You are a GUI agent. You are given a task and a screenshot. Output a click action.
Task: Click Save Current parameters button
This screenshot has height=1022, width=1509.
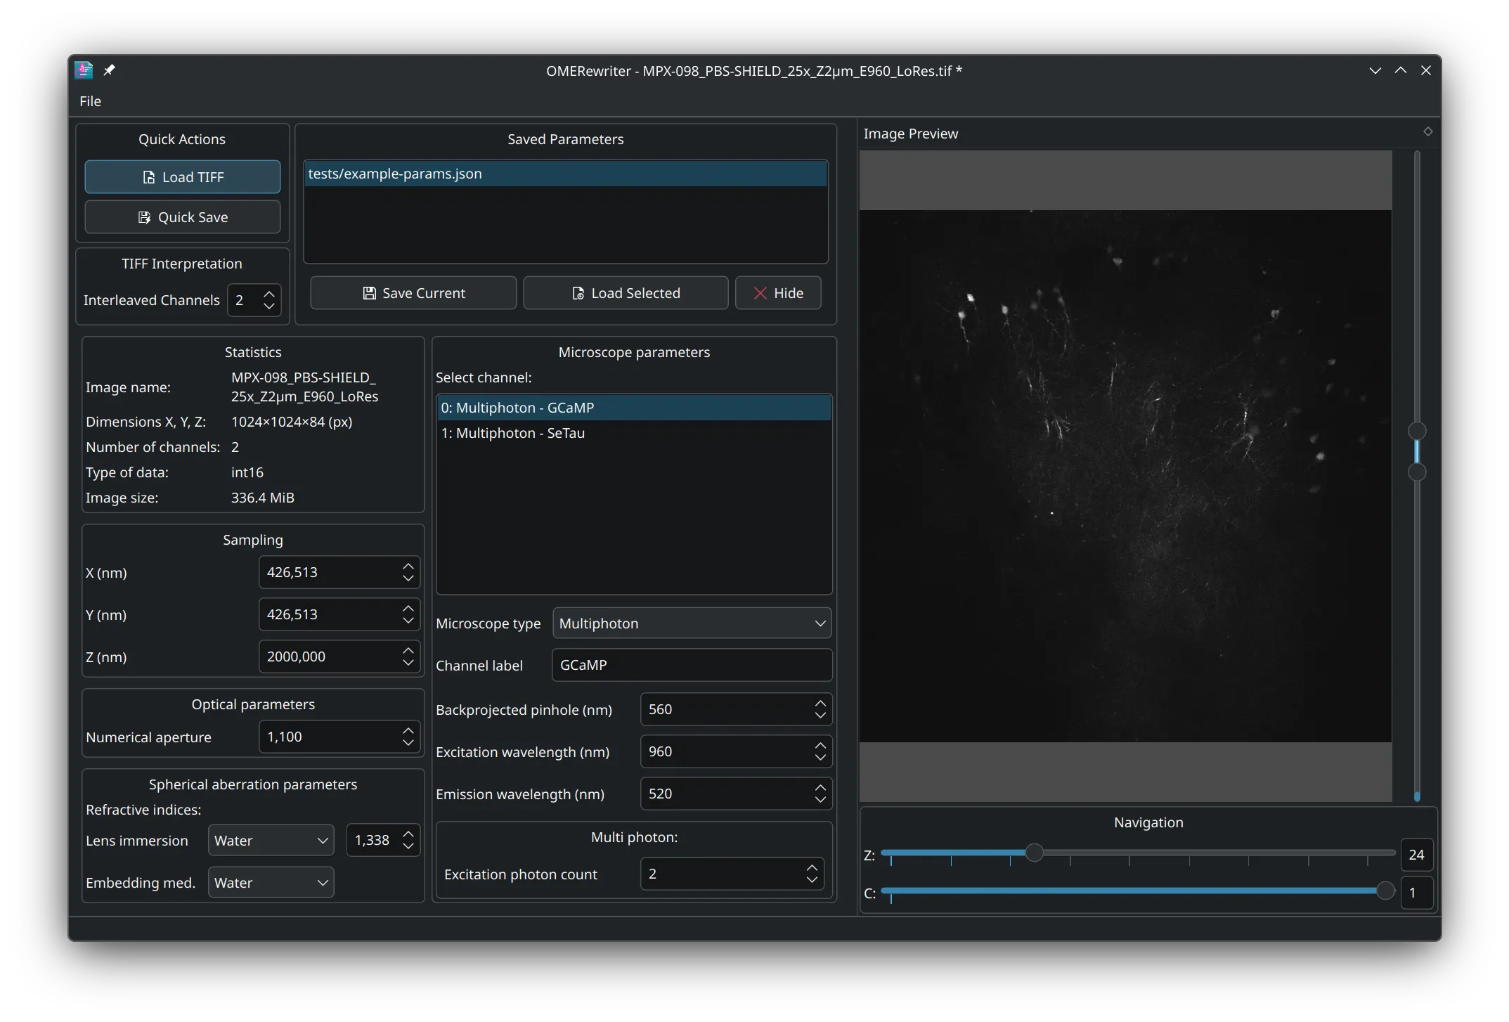click(413, 293)
